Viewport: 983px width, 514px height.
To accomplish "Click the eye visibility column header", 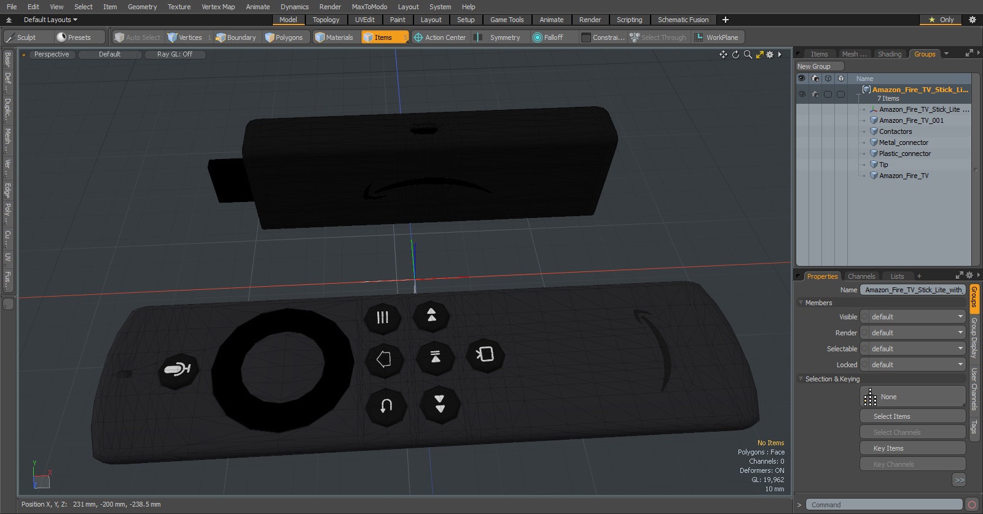I will coord(802,79).
